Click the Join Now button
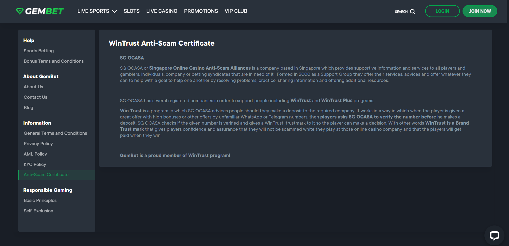 point(480,11)
